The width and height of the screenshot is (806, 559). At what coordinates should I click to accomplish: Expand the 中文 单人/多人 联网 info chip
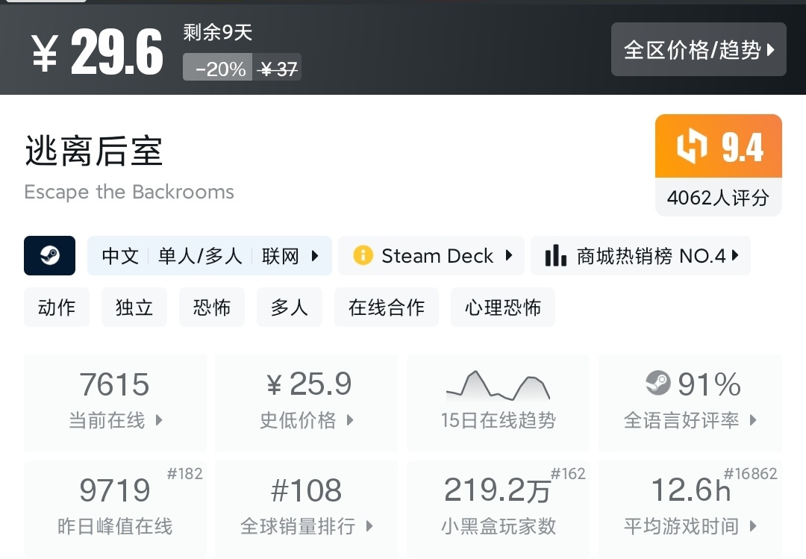click(210, 256)
